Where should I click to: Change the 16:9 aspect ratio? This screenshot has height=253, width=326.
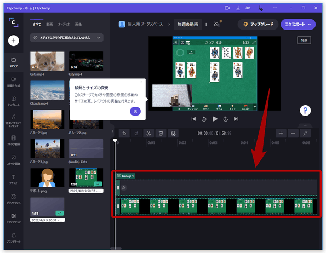pos(304,41)
